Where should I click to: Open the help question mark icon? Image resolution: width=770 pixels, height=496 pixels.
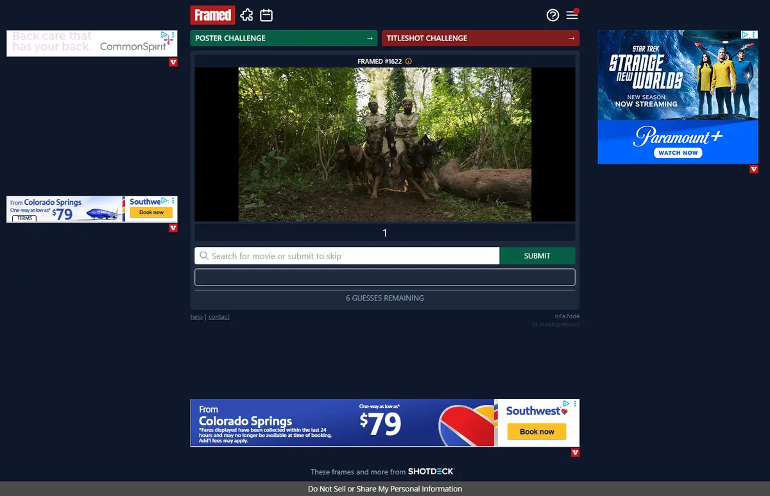[x=552, y=15]
